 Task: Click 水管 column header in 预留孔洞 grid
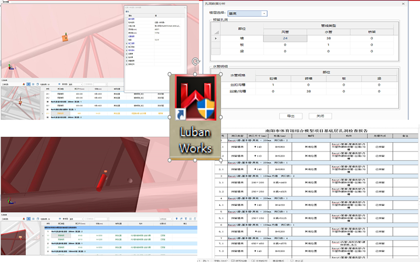coord(329,32)
